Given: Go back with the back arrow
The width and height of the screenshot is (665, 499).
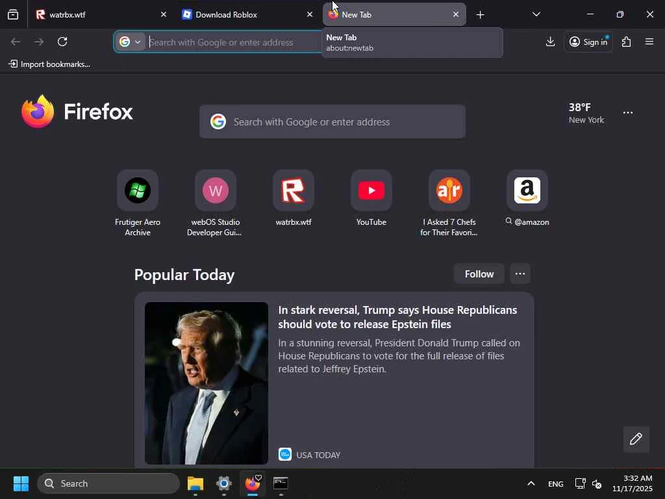Looking at the screenshot, I should point(16,42).
